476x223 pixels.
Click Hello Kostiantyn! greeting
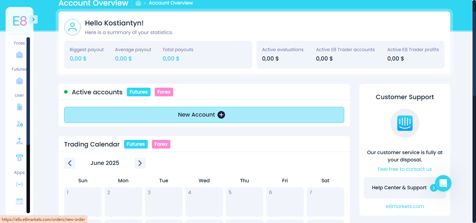(114, 23)
